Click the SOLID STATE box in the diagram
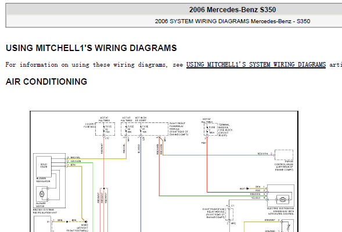The height and width of the screenshot is (232, 342). click(44, 166)
